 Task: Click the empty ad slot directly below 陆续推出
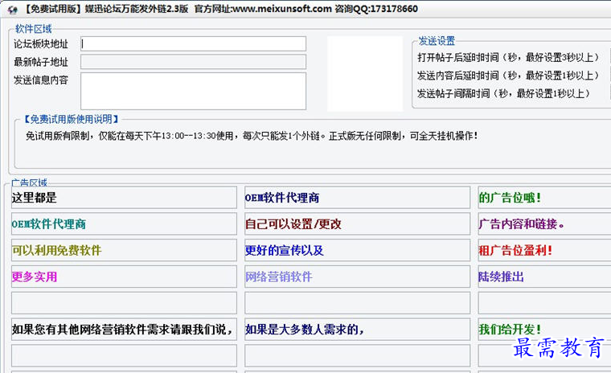pos(544,303)
